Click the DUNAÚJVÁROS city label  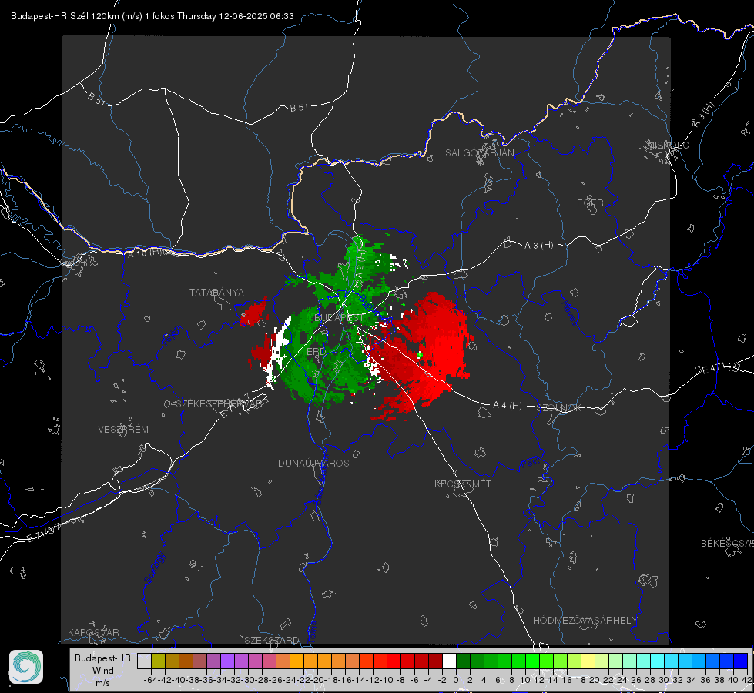[313, 463]
